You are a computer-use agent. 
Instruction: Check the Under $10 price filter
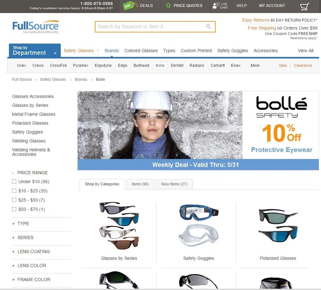point(14,181)
